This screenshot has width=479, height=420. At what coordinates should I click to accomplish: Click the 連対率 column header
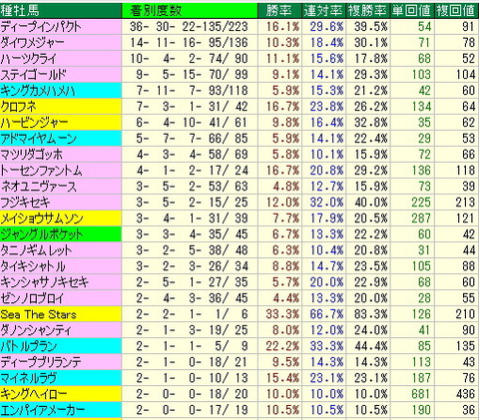click(323, 11)
